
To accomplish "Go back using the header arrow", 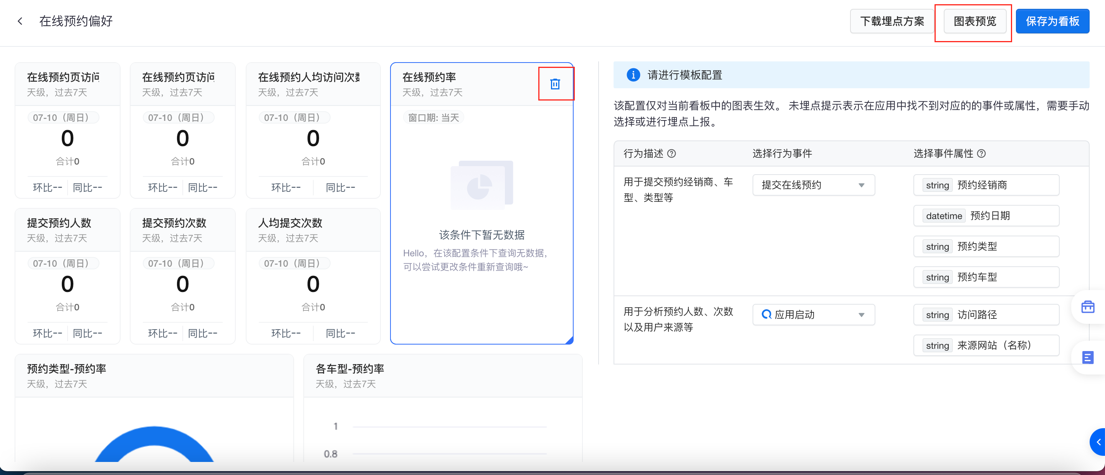I will point(20,21).
